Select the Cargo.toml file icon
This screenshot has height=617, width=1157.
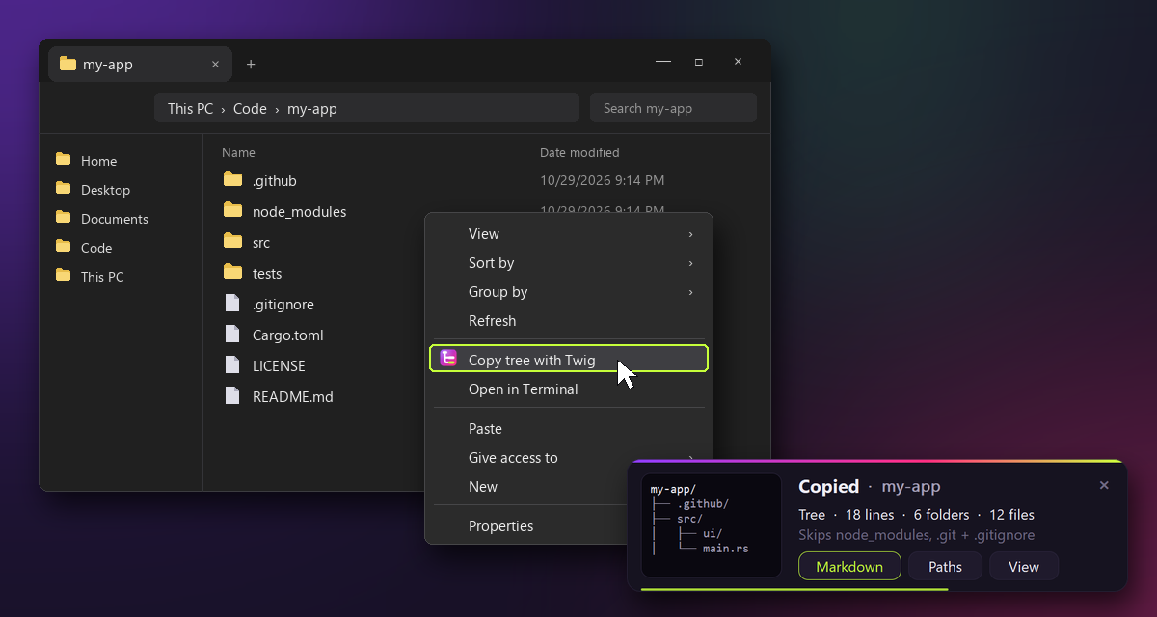pos(232,334)
